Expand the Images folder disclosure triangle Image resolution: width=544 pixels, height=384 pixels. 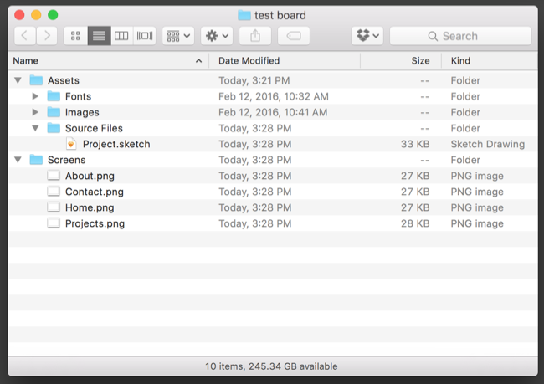[35, 112]
